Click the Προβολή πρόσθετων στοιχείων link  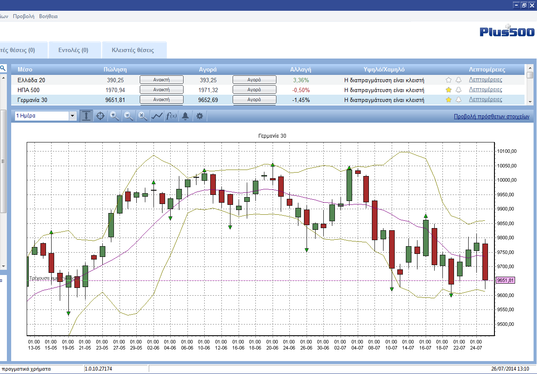(x=491, y=116)
